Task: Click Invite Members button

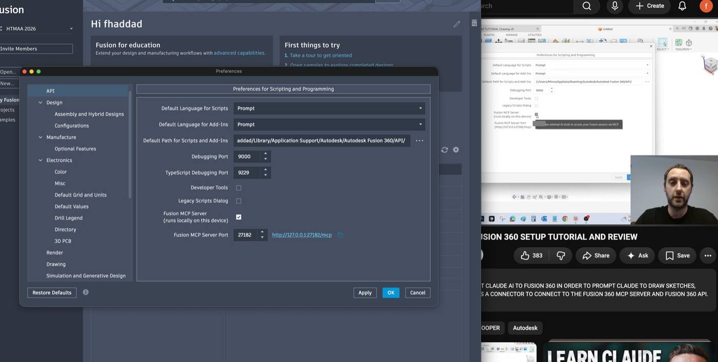Action: point(35,49)
